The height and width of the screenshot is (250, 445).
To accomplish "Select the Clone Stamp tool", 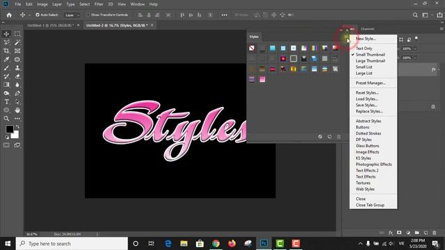I will 17,68.
